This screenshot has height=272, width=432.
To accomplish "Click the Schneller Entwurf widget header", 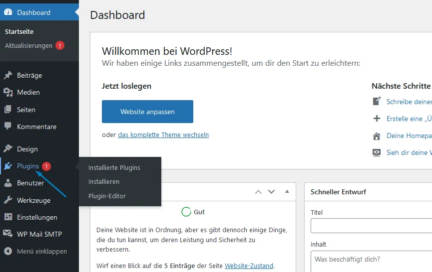I will point(369,192).
